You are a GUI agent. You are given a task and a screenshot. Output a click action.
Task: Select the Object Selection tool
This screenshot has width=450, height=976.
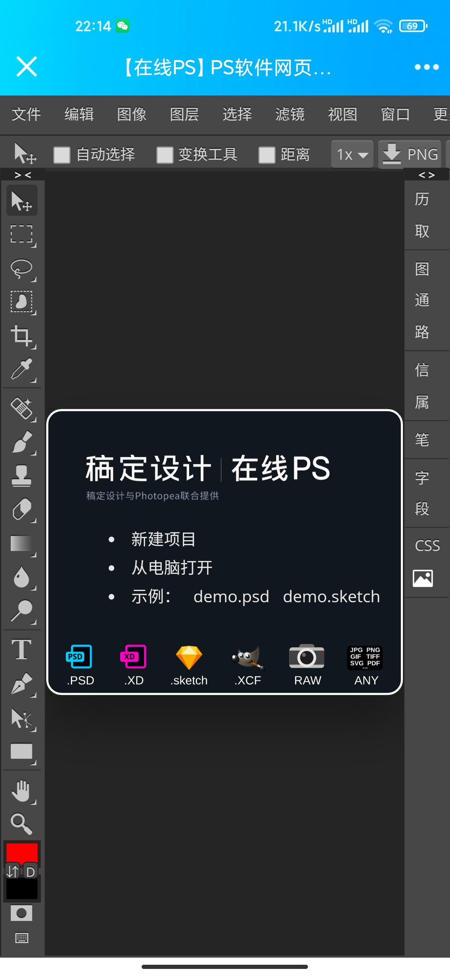[22, 302]
